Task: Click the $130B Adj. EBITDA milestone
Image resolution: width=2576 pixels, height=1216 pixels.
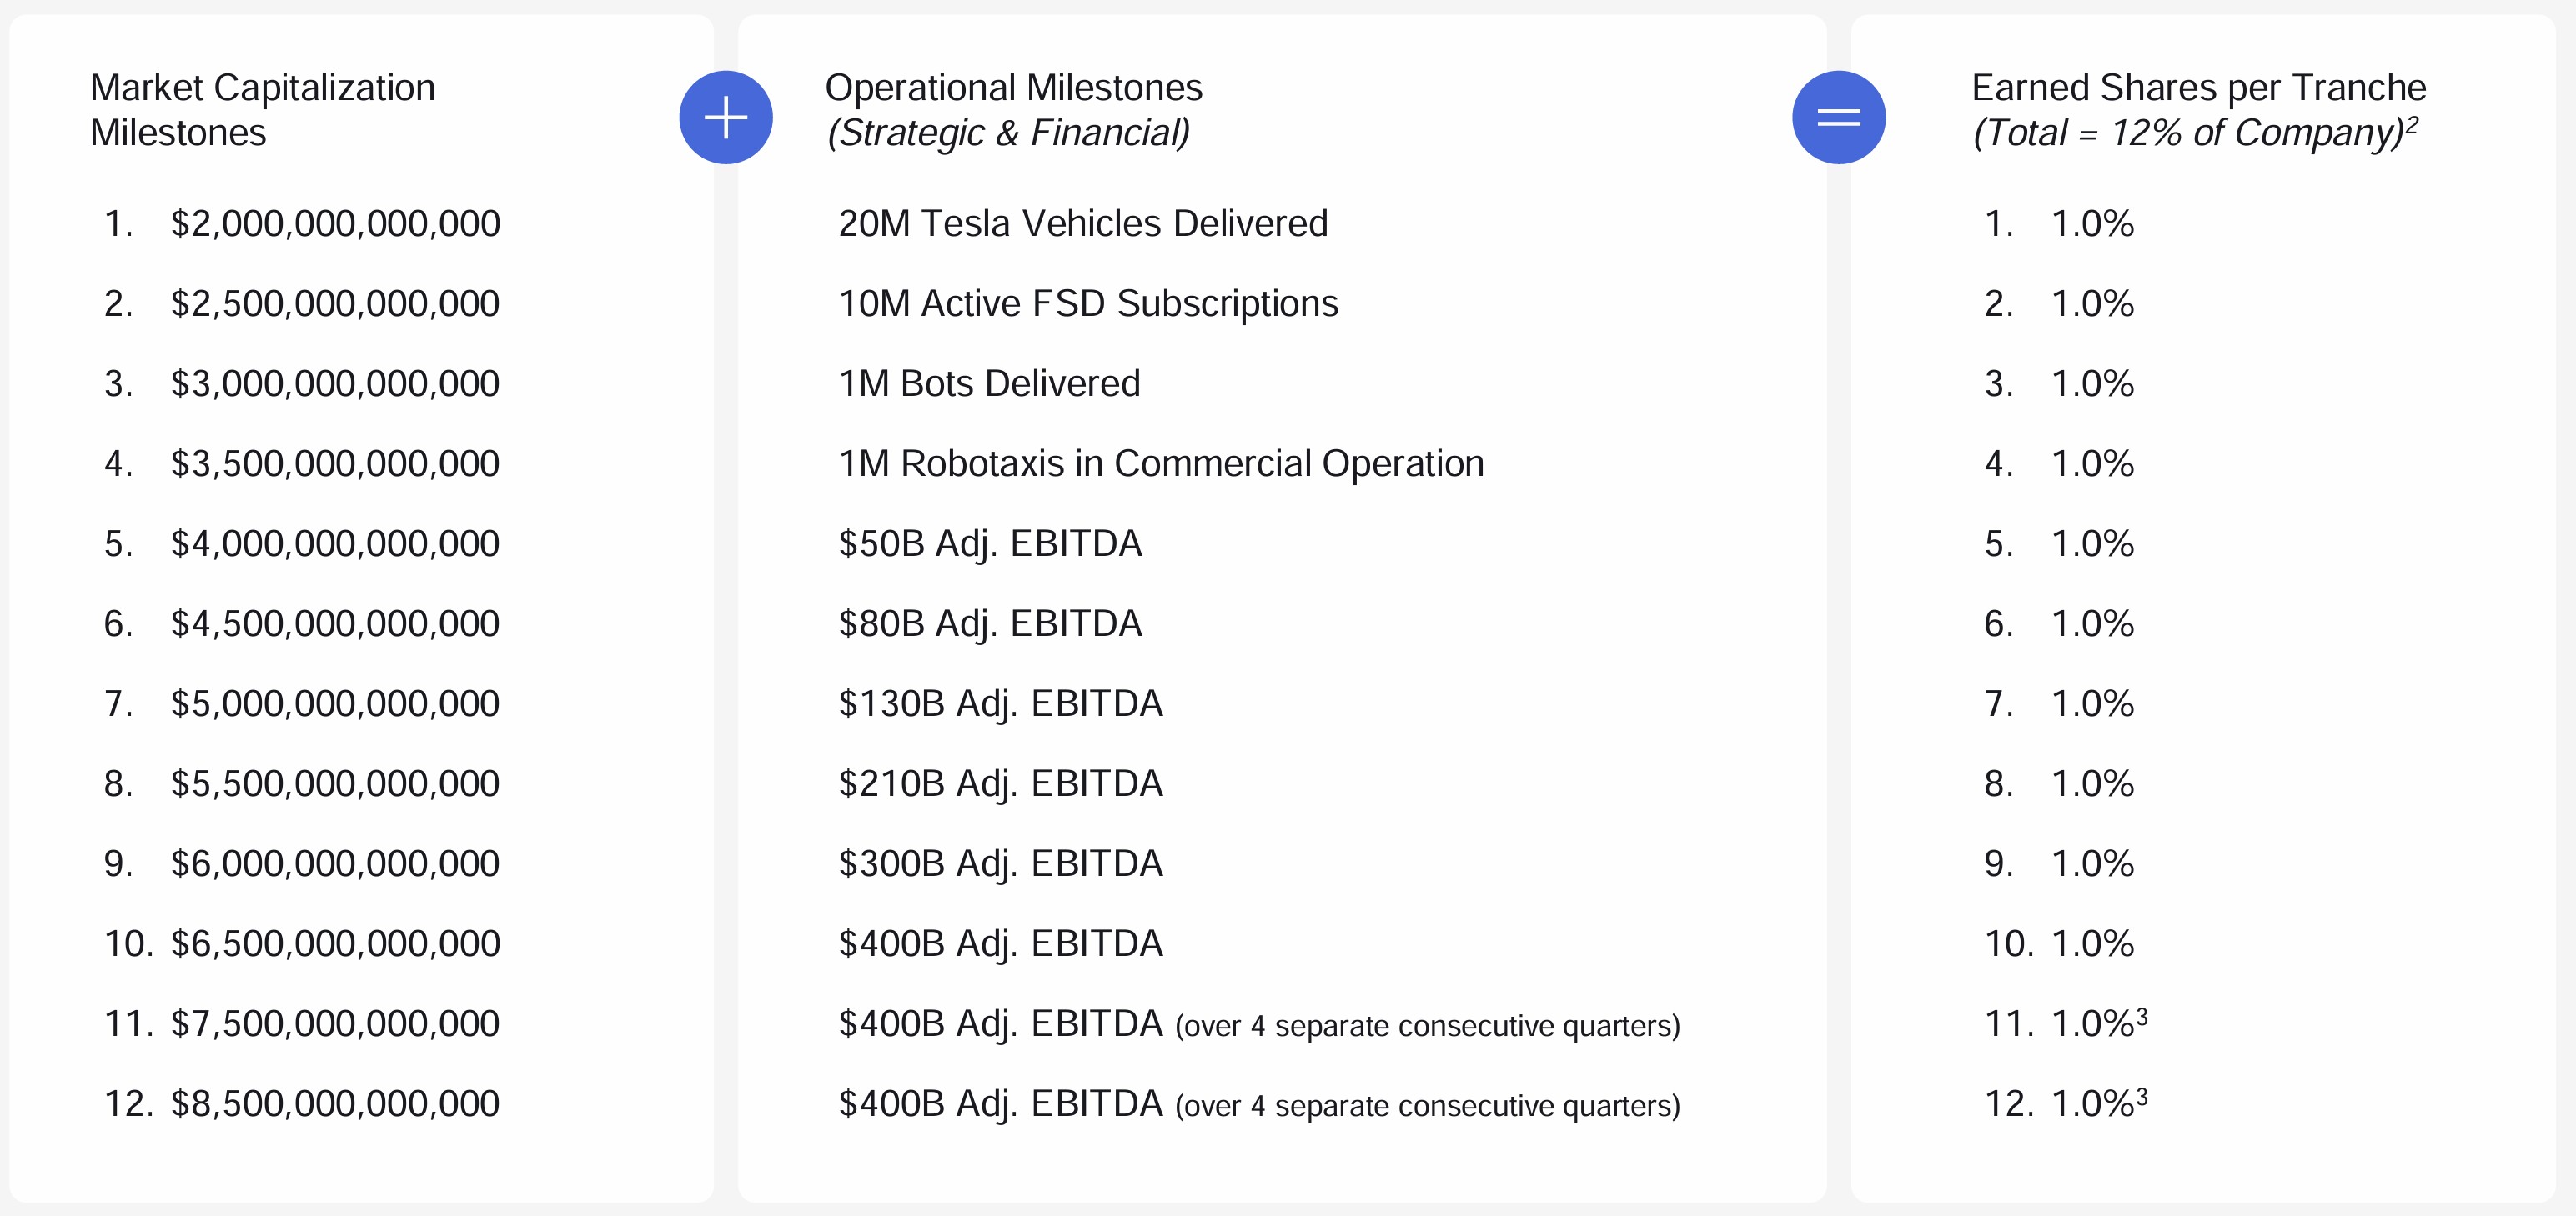Action: point(1000,703)
